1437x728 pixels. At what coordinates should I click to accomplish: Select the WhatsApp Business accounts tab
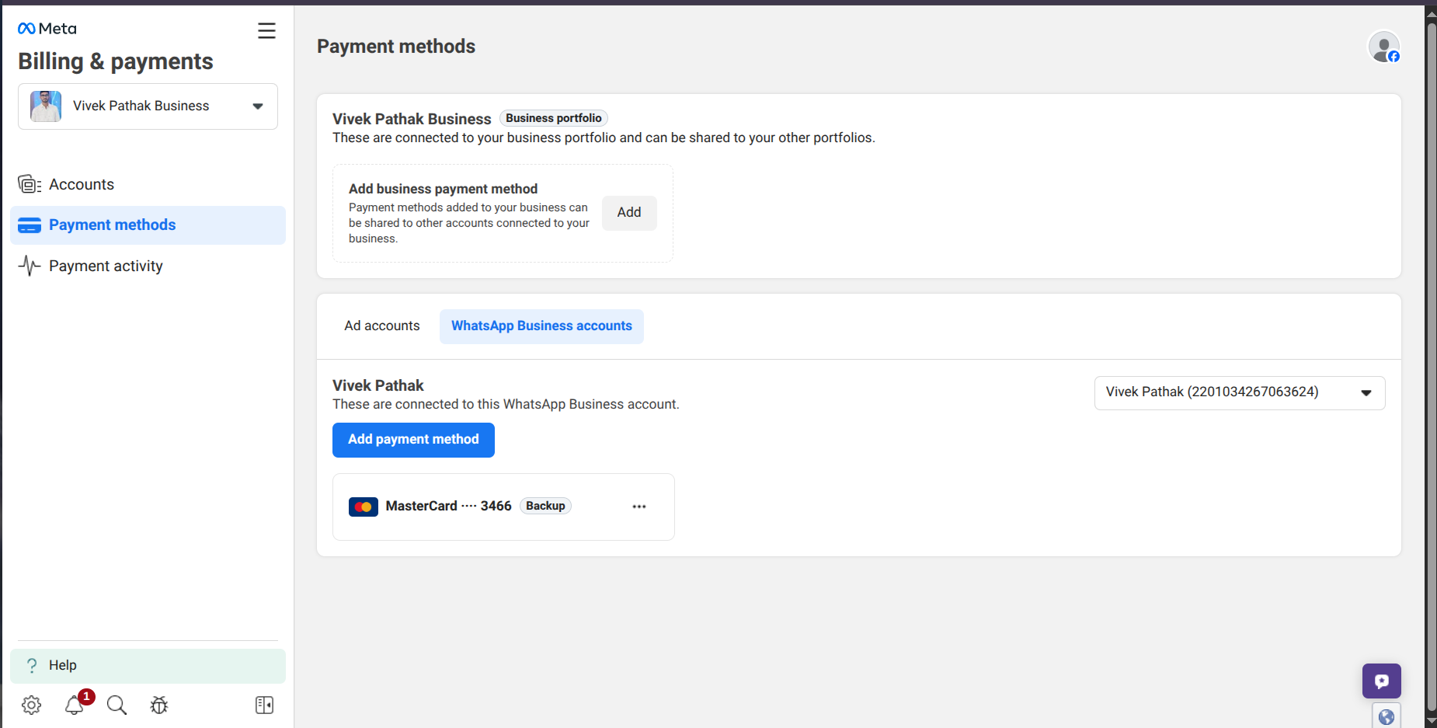[x=541, y=326]
